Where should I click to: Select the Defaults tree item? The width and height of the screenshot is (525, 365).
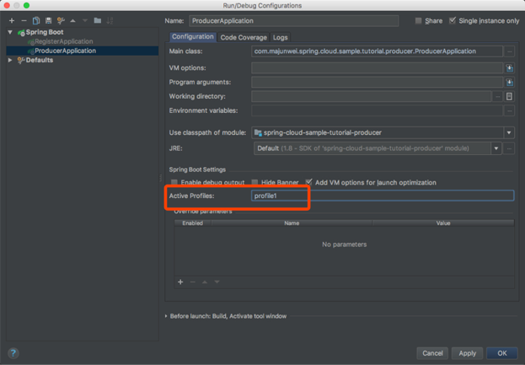(x=39, y=60)
